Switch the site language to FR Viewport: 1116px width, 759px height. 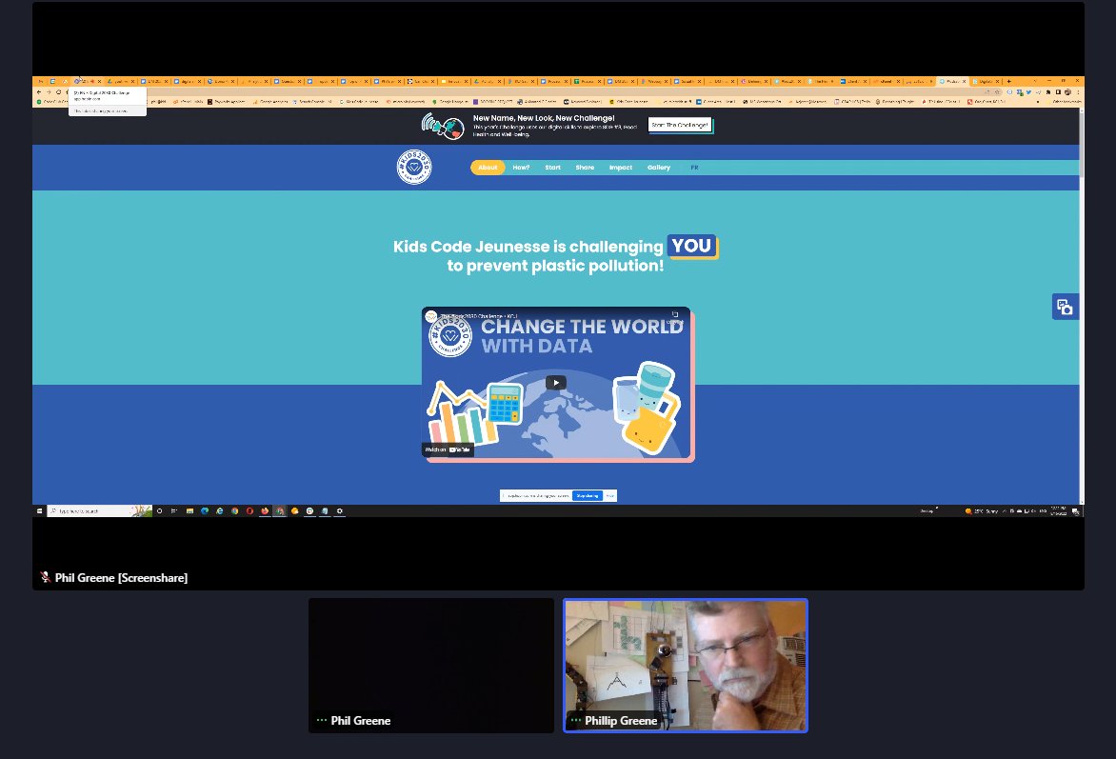(694, 168)
